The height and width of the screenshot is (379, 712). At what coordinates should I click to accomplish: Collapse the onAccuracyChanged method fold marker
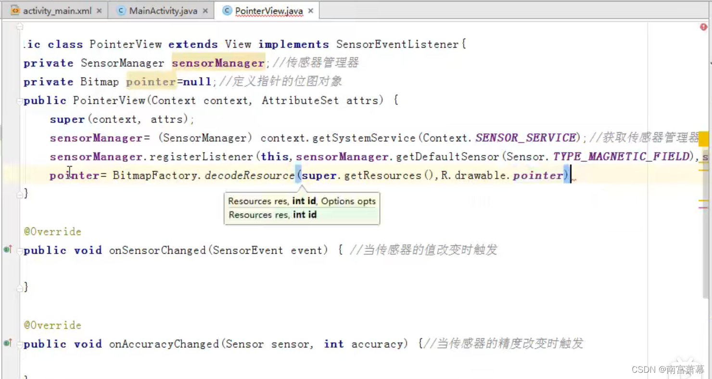click(x=19, y=344)
